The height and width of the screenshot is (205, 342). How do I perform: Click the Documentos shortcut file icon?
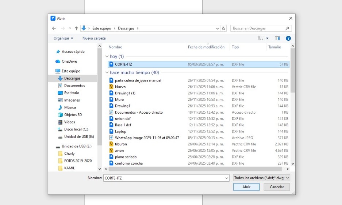pyautogui.click(x=111, y=112)
